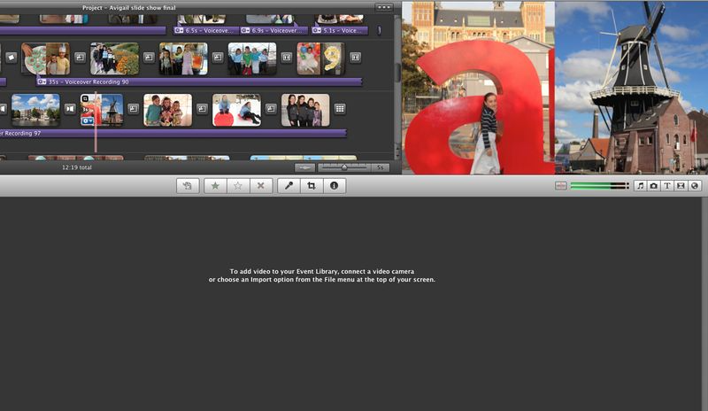Open the voiceover microphone tool
The width and height of the screenshot is (708, 411).
[289, 186]
